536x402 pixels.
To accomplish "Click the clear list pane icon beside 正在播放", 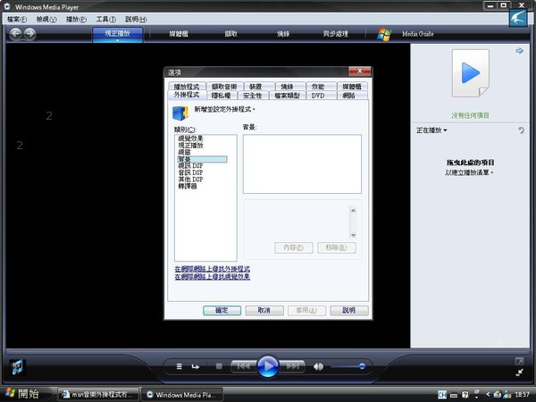I will 521,130.
